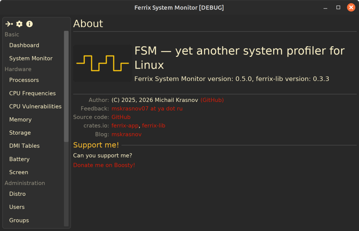Image resolution: width=359 pixels, height=231 pixels.
Task: Click the arrow export icon in sidebar header
Action: click(x=9, y=24)
